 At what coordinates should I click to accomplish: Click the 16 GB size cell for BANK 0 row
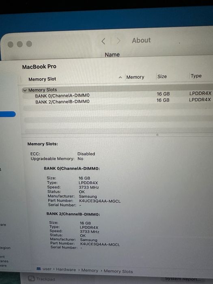point(163,94)
